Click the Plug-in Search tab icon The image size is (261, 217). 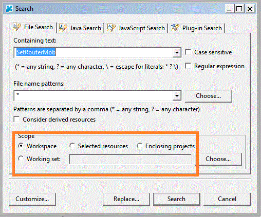click(175, 28)
